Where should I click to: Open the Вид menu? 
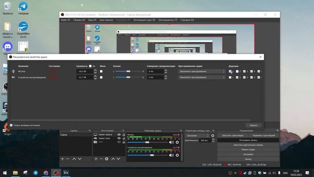(x=92, y=20)
